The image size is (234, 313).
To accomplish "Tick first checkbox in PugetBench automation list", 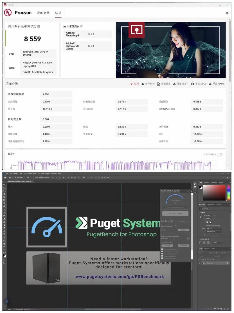I will pyautogui.click(x=162, y=249).
